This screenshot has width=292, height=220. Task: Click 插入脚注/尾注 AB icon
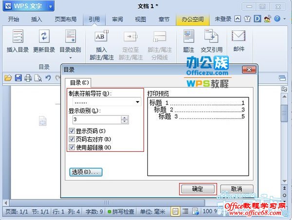pos(101,36)
